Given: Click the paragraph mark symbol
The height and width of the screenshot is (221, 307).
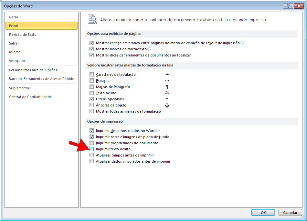Looking at the screenshot, I should (x=167, y=87).
